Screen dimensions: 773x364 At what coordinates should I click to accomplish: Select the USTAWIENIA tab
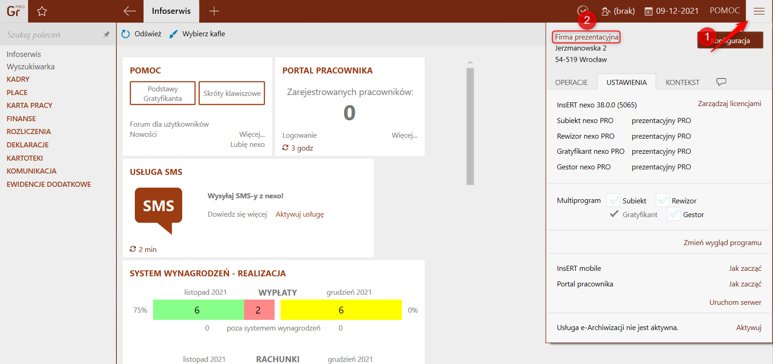tap(627, 82)
